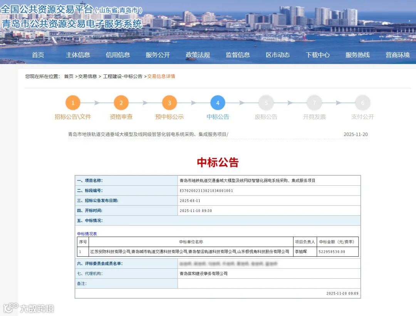The height and width of the screenshot is (316, 416).
Task: Navigate to 首页 via the breadcrumb link
Action: coord(68,76)
